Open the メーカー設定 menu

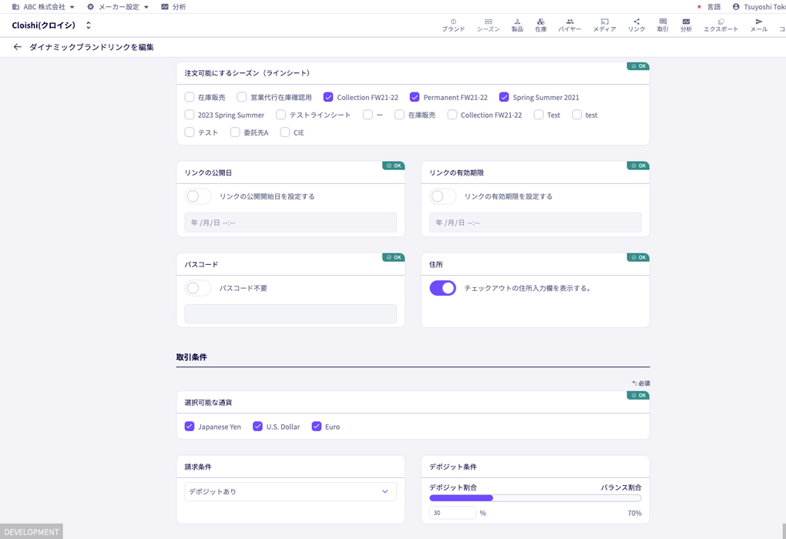(118, 6)
